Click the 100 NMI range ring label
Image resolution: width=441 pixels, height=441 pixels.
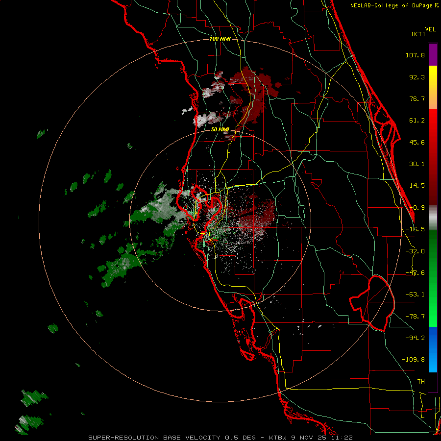coord(220,39)
